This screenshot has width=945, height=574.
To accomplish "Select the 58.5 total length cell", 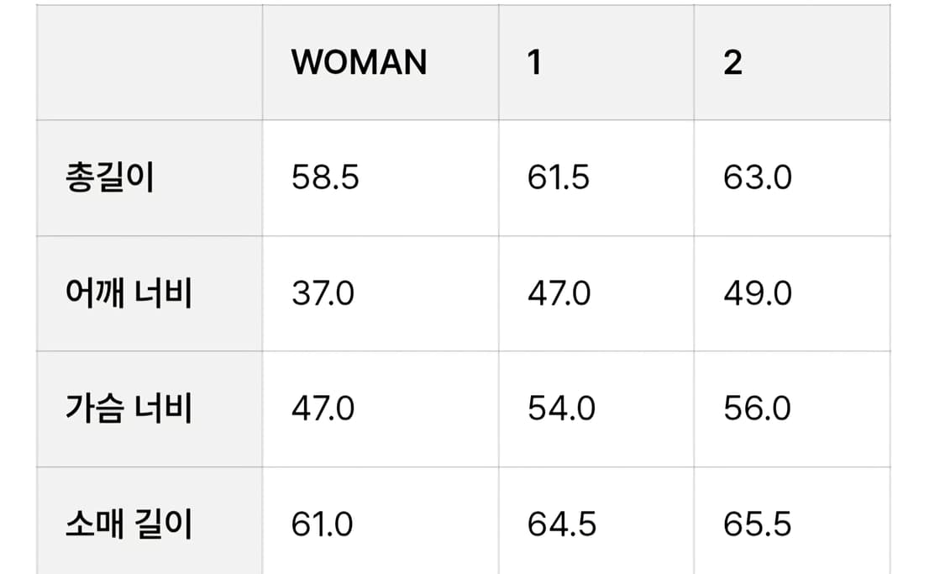I will pos(325,178).
